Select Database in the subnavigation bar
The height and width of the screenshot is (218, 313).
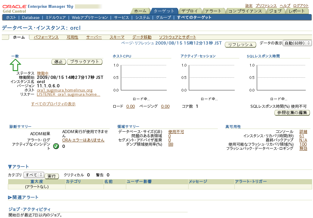(x=31, y=17)
